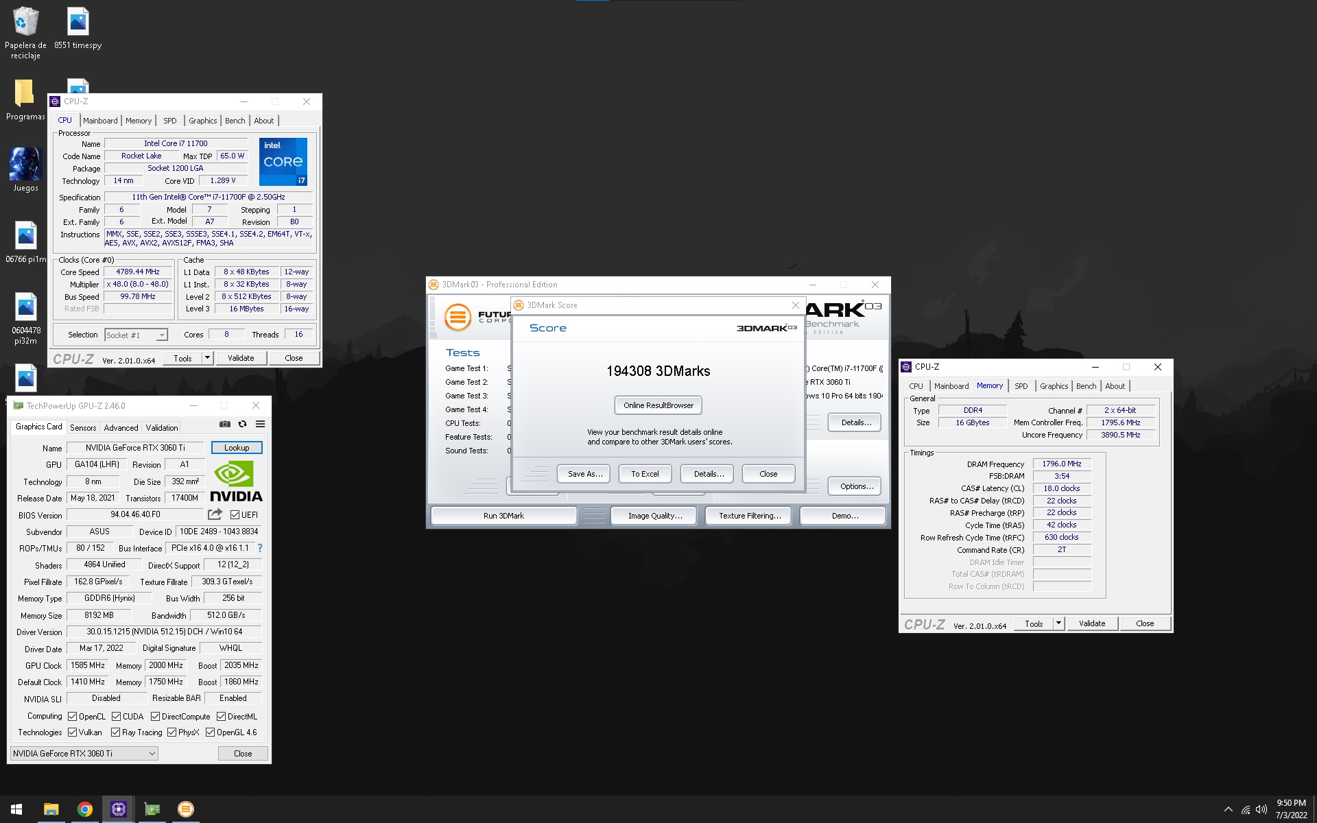1317x823 pixels.
Task: Toggle the OpenGL 4.6 checkbox
Action: pyautogui.click(x=210, y=732)
